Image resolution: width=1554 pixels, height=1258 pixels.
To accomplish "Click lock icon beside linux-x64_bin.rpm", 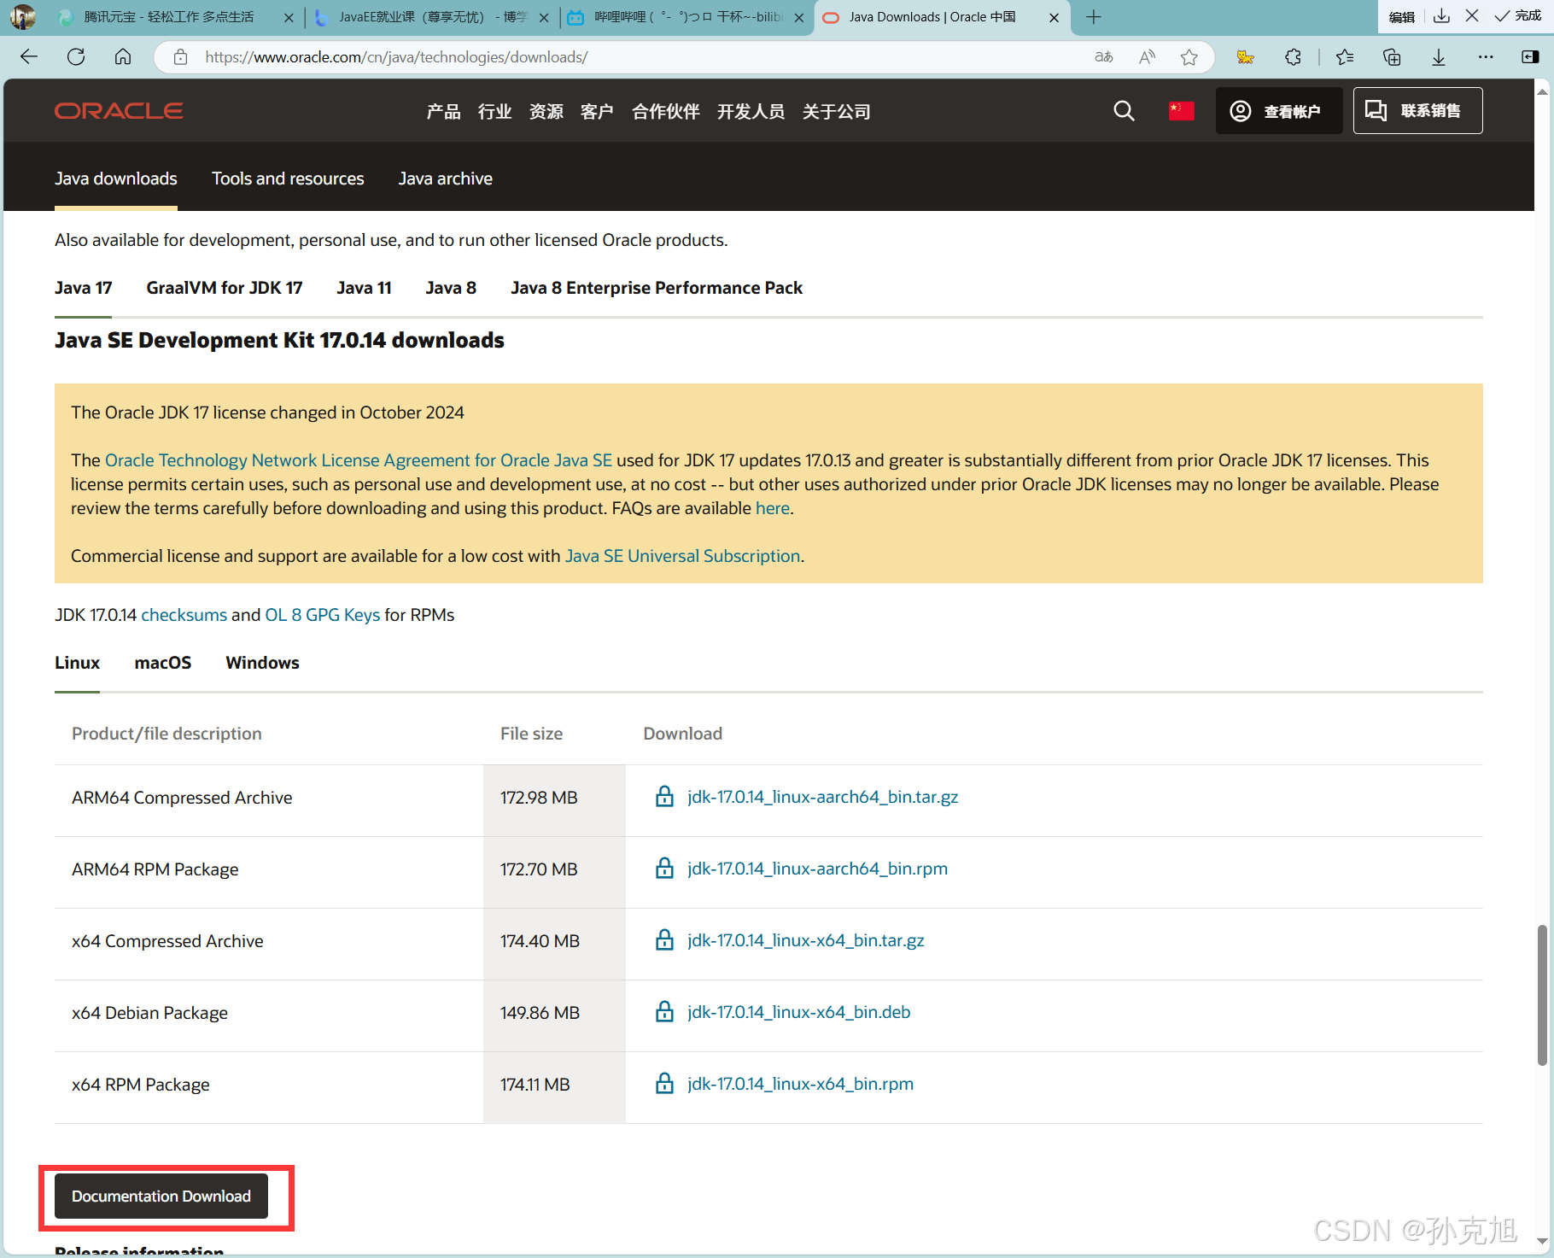I will [x=664, y=1084].
